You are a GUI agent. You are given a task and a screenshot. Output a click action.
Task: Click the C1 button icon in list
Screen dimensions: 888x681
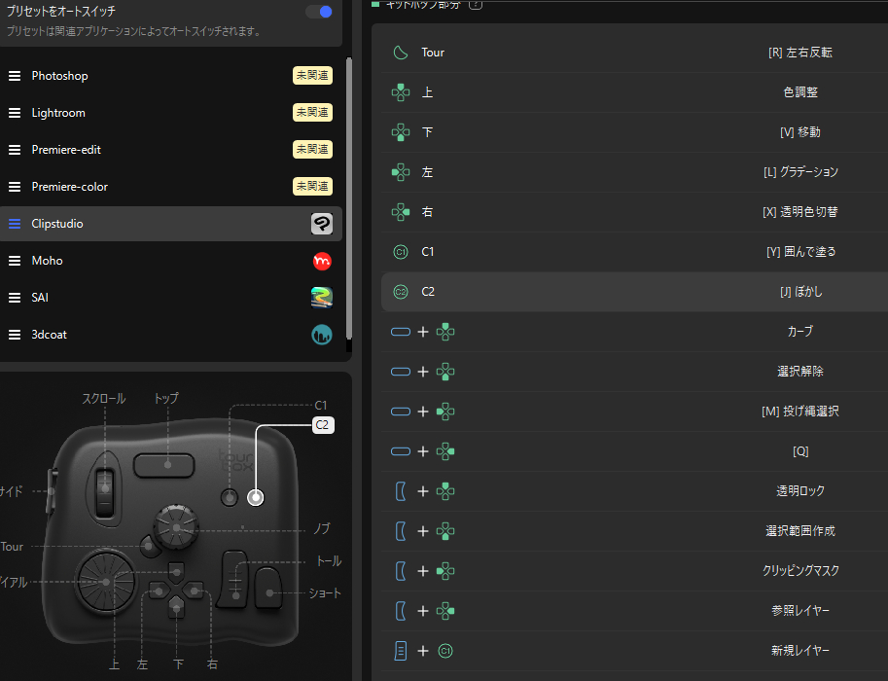[401, 252]
